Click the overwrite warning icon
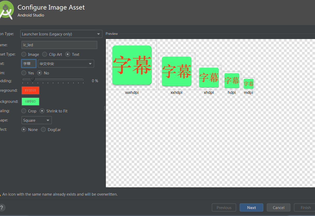The height and width of the screenshot is (216, 315). [1, 194]
